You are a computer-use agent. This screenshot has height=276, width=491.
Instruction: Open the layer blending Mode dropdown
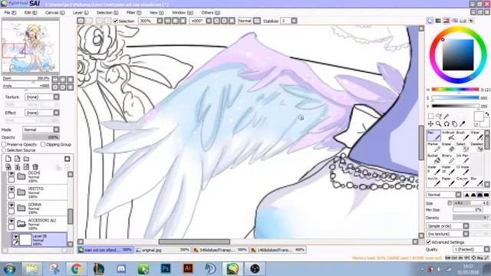pos(41,130)
